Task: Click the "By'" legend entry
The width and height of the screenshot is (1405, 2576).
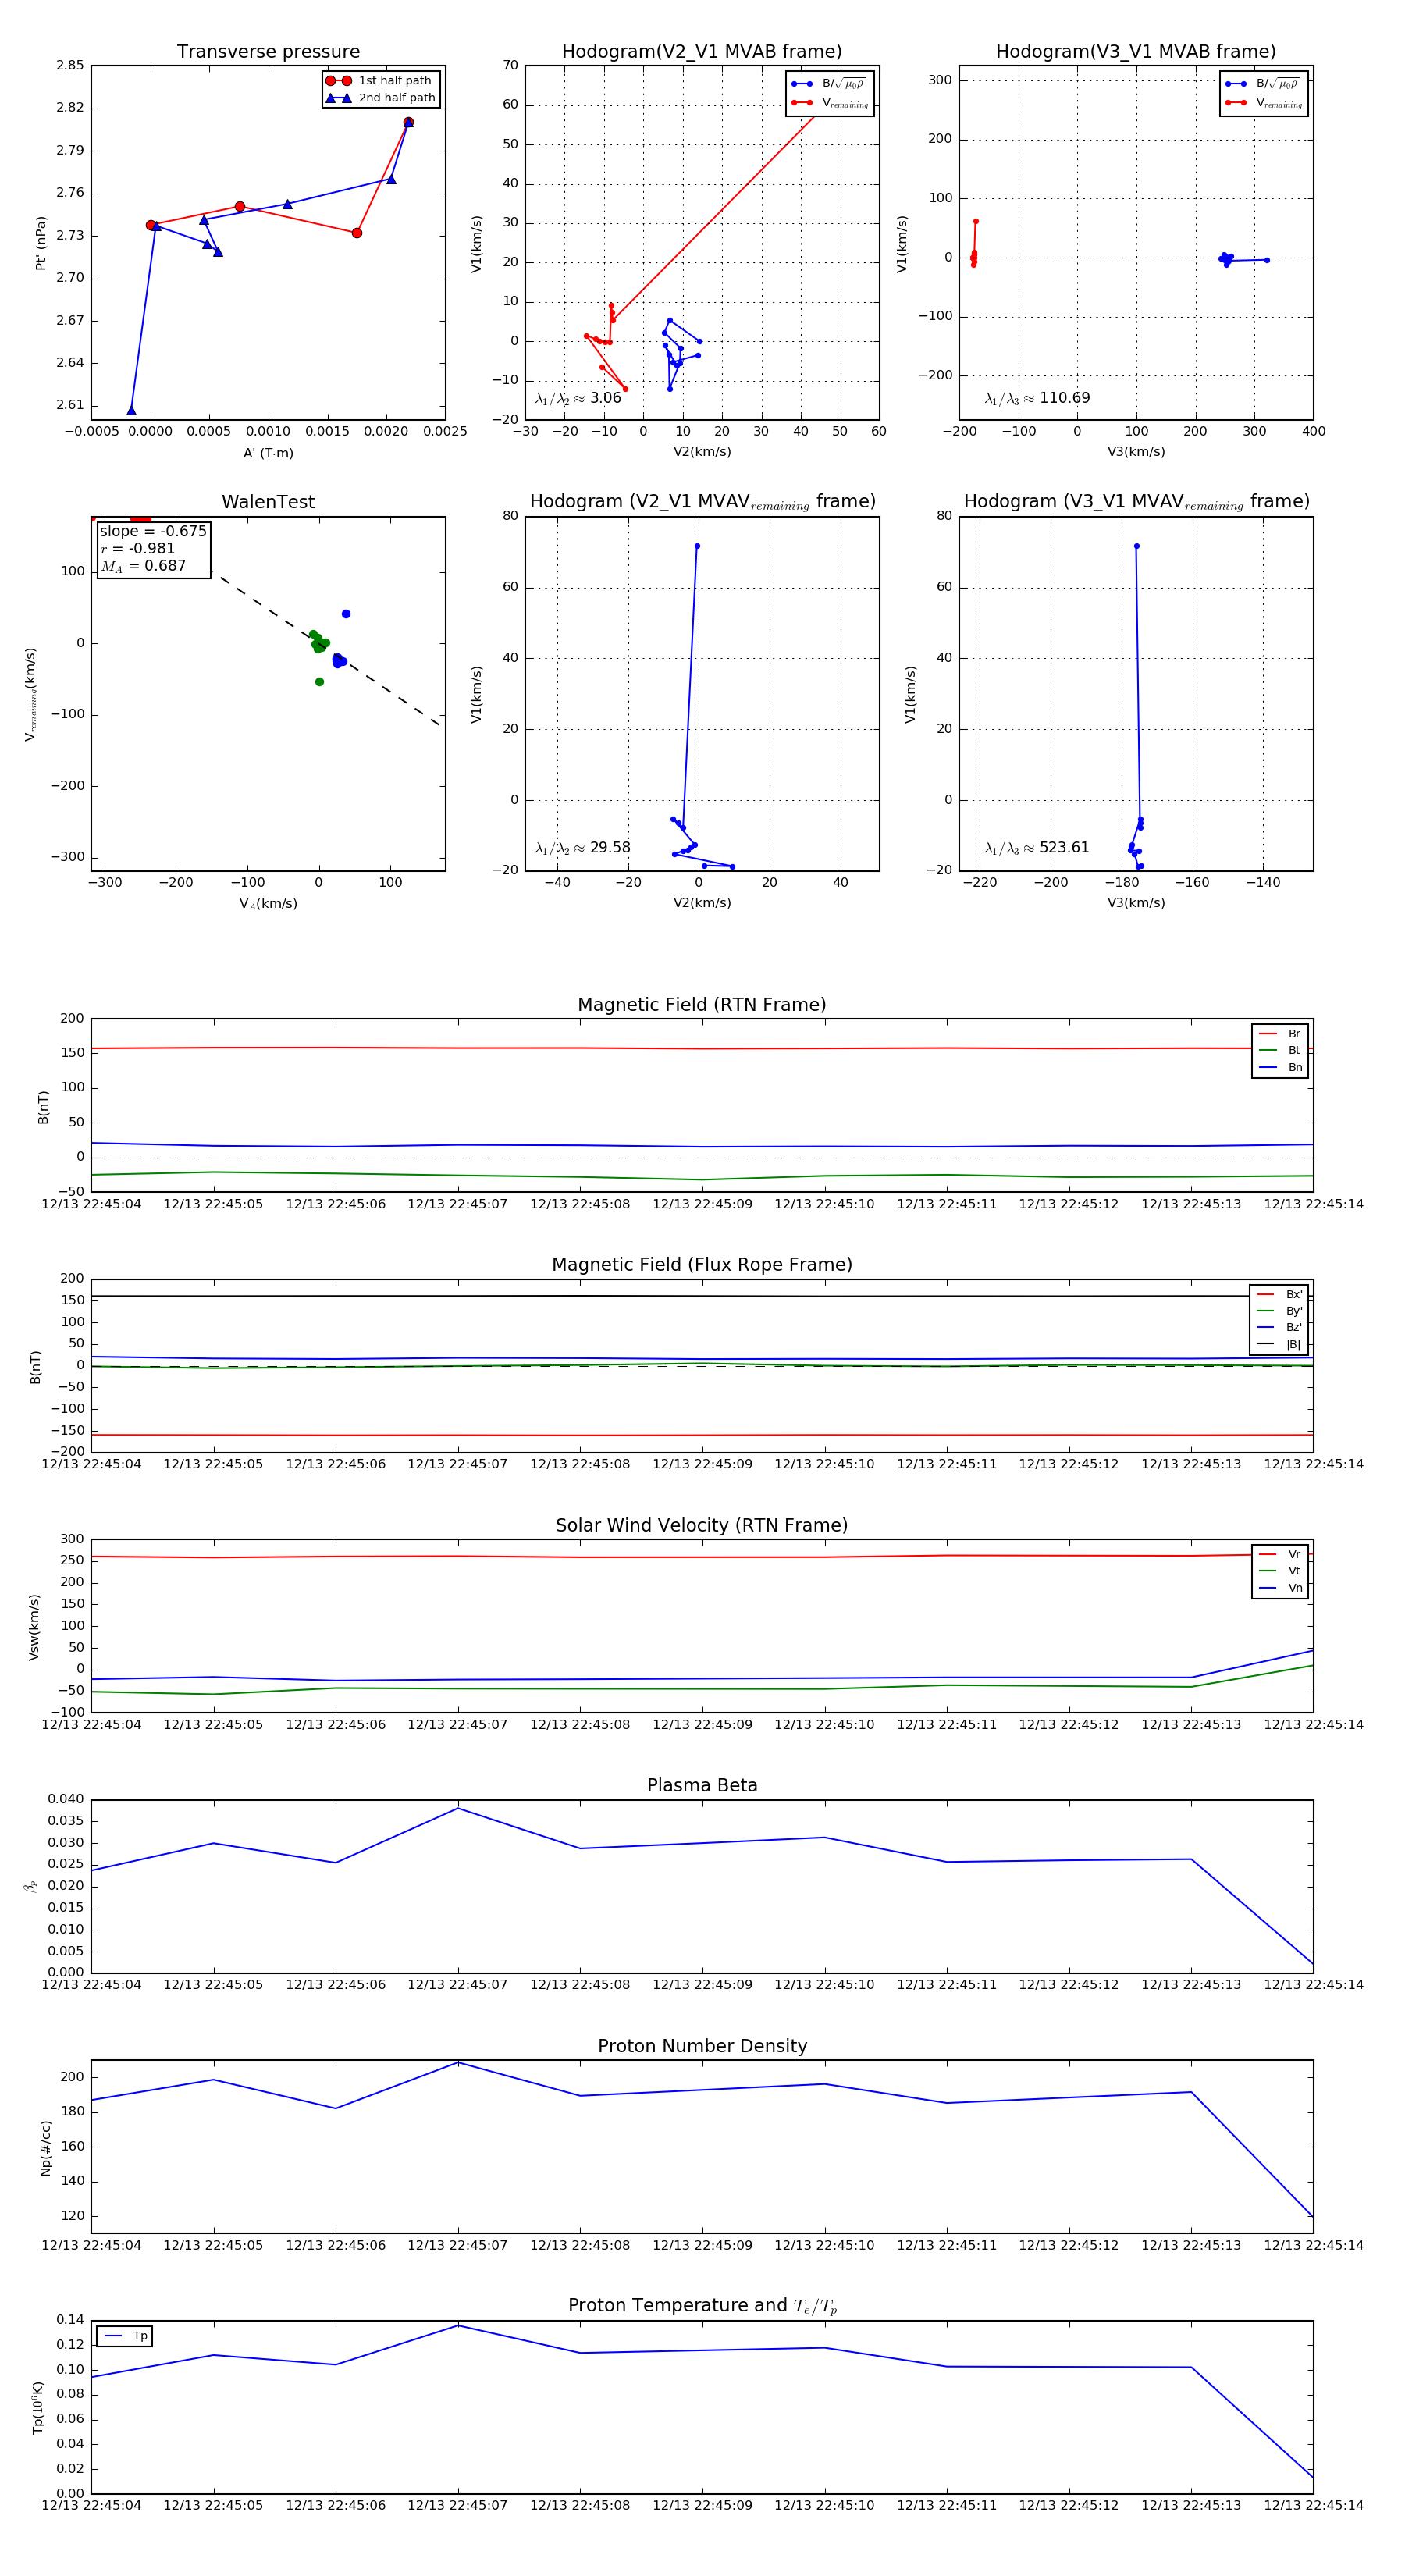Action: coord(1279,1311)
